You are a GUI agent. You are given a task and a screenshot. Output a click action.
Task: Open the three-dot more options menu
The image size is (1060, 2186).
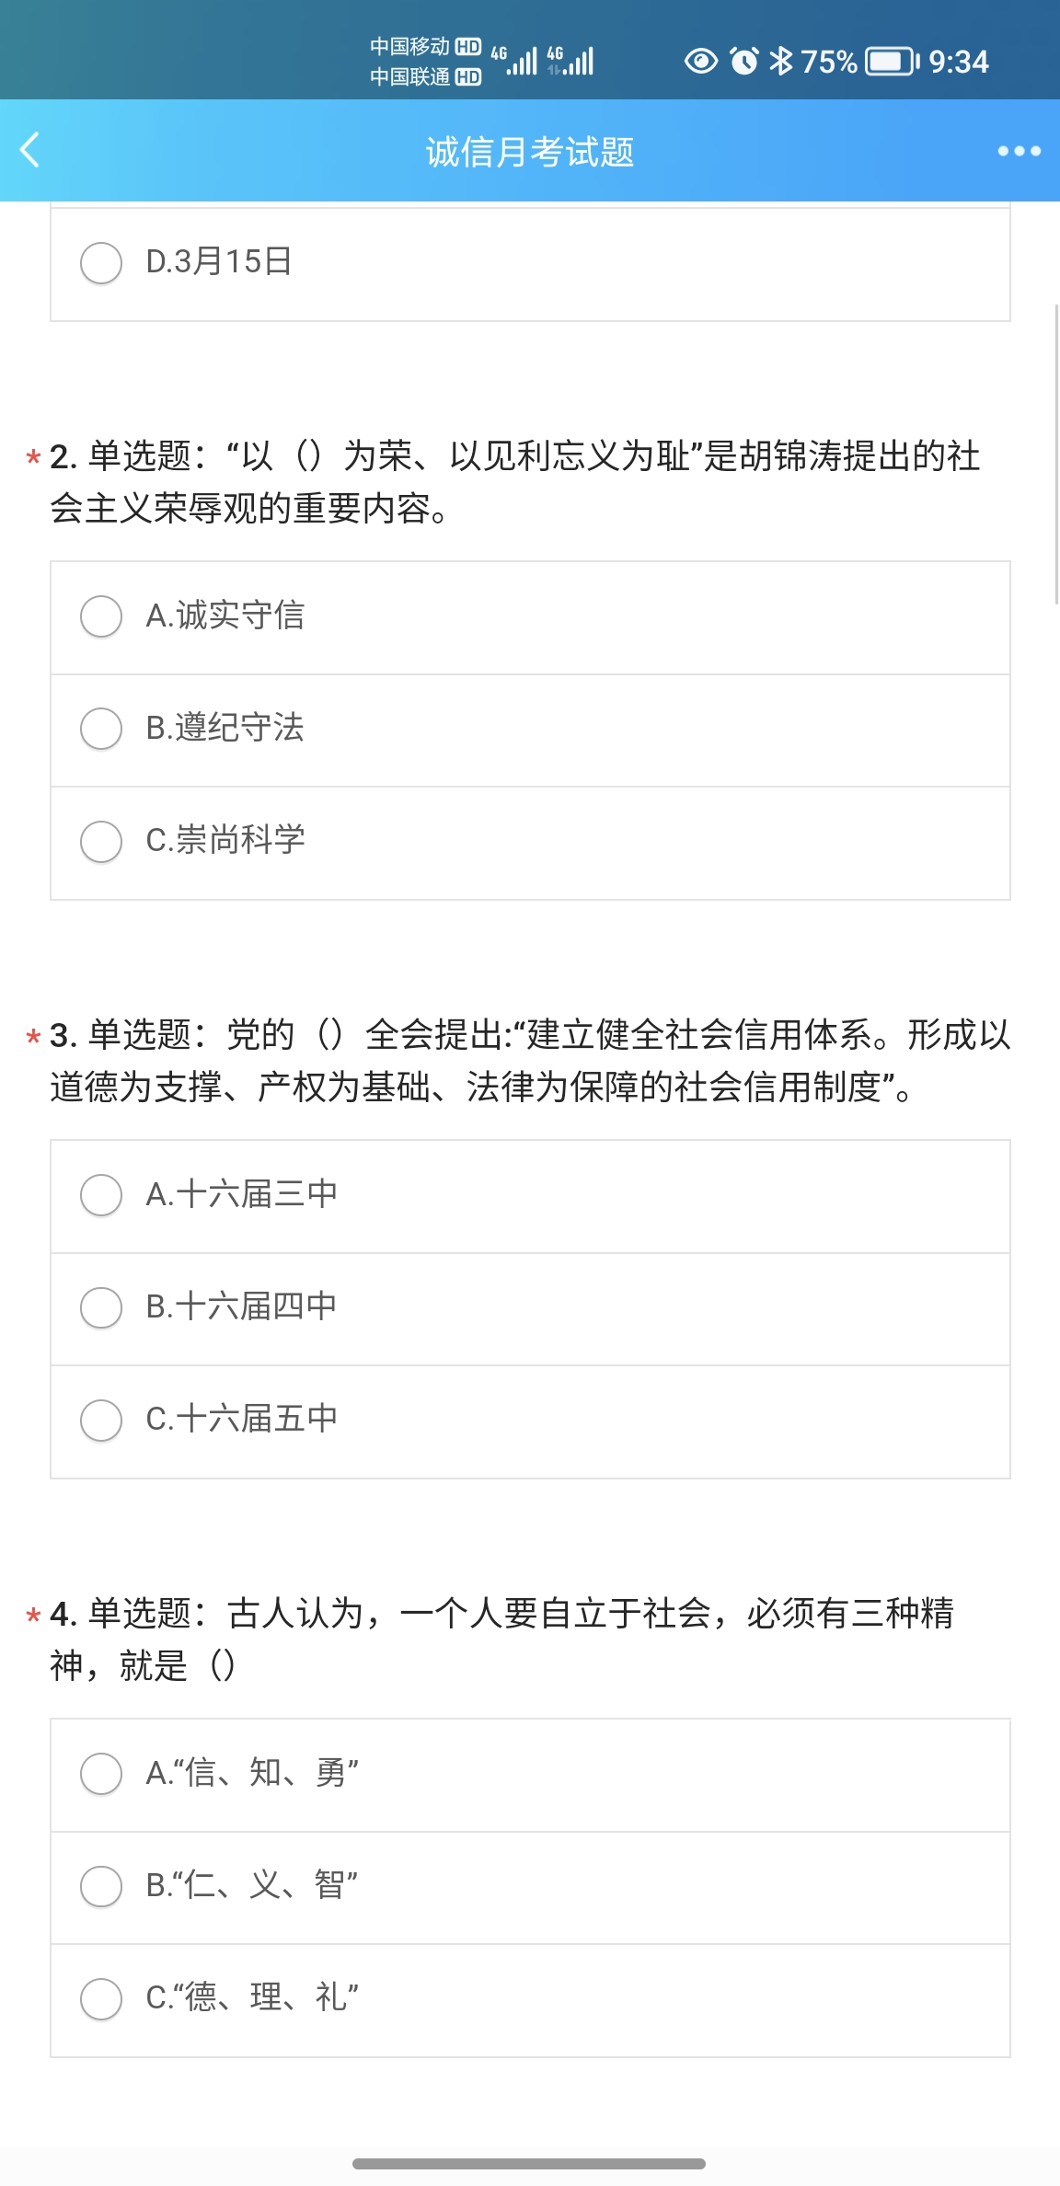(1019, 151)
